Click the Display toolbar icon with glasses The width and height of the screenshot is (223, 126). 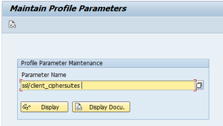tap(13, 25)
